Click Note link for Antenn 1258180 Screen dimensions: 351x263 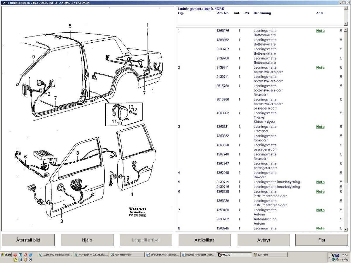point(320,210)
